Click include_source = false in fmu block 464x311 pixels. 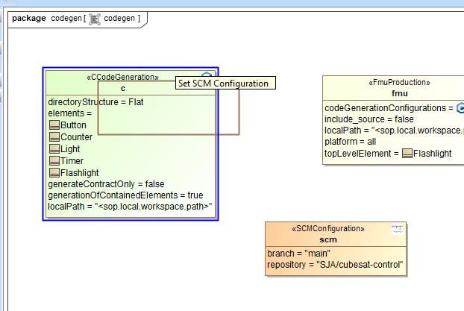369,119
